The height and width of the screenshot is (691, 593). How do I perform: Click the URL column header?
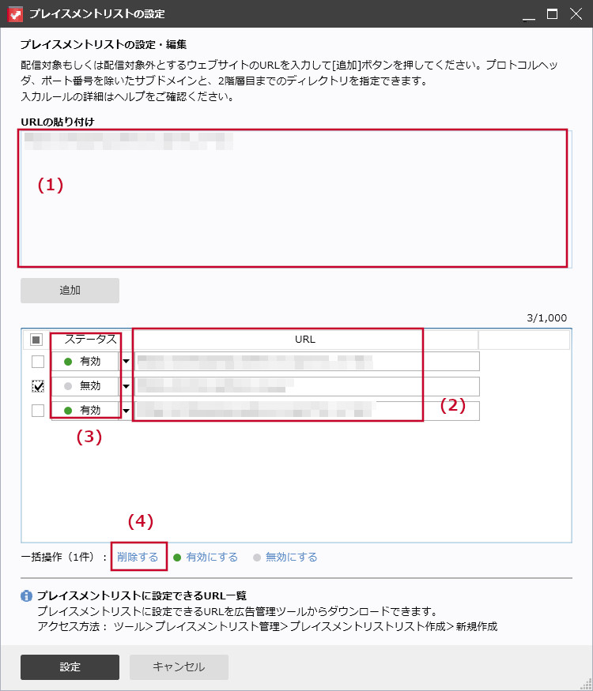click(x=305, y=340)
